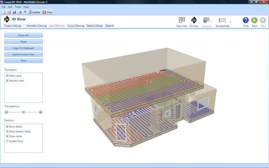Viewport: 269px width, 168px height.
Task: Click the Joist Definition link
Action: point(57,25)
